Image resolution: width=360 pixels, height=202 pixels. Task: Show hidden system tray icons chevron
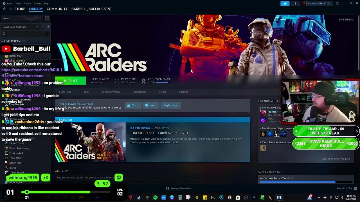319,198
